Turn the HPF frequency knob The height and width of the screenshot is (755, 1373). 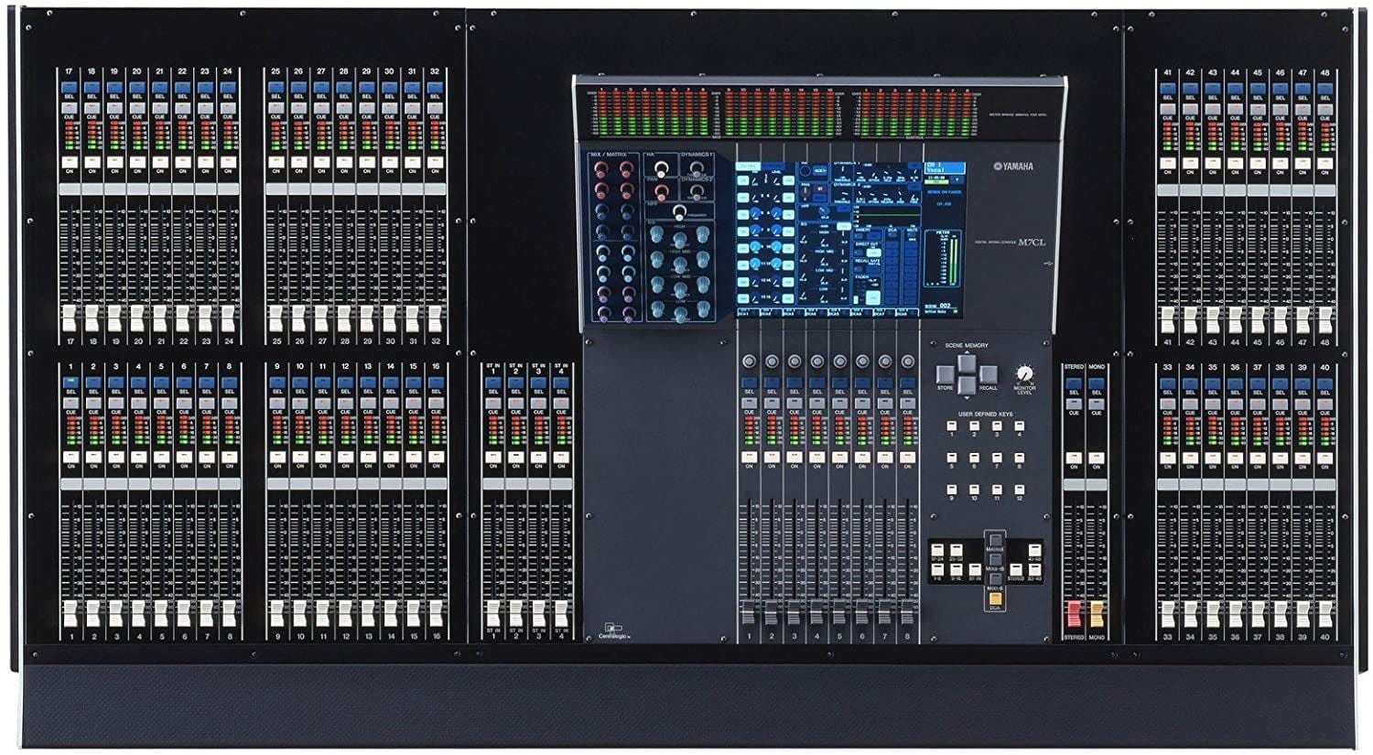[x=679, y=212]
